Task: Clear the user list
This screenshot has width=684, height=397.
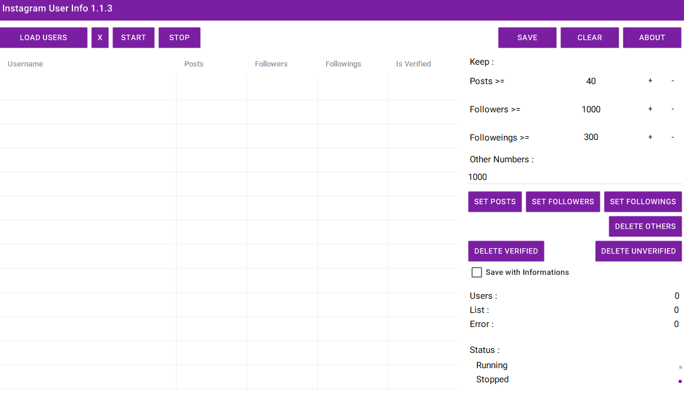Action: click(x=589, y=38)
